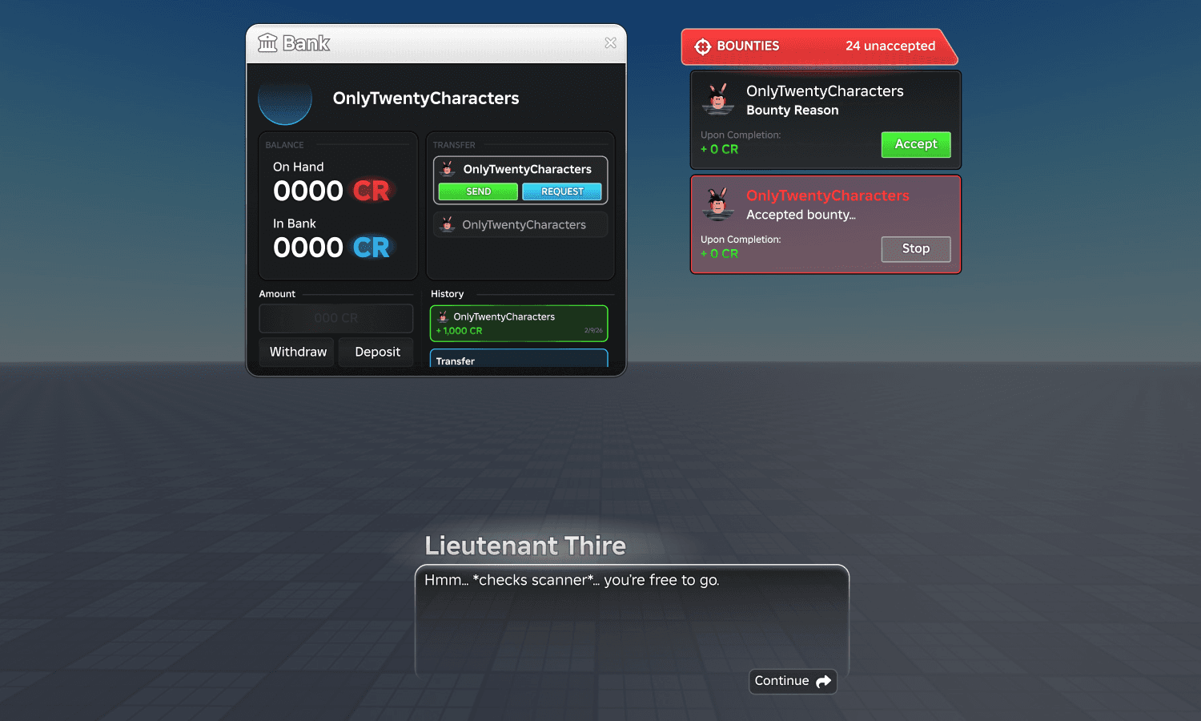Click the 2/9/26 date in history entry
This screenshot has width=1201, height=721.
point(593,330)
